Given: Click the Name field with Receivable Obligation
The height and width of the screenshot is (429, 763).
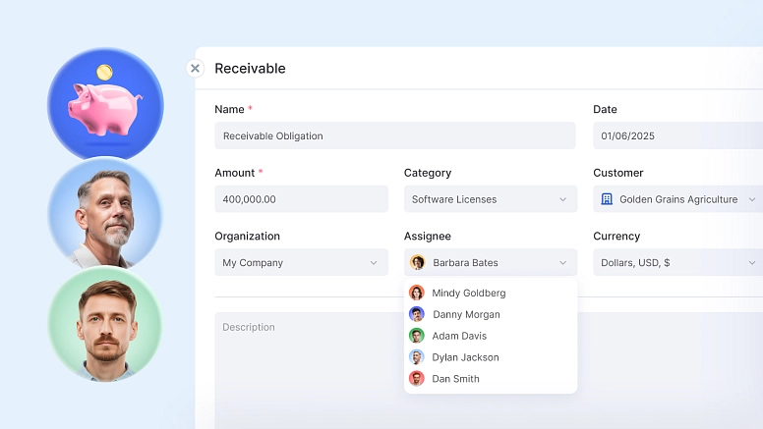Looking at the screenshot, I should point(394,135).
